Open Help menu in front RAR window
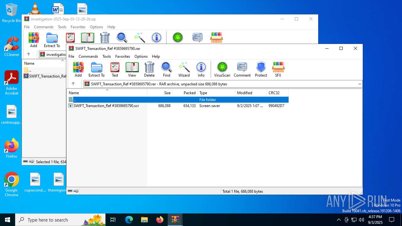Viewport: 402px width, 226px height. click(x=156, y=56)
